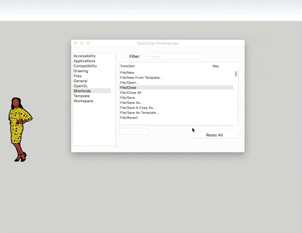Click the Filter search field
Screen dimensions: 302x233
pos(171,57)
